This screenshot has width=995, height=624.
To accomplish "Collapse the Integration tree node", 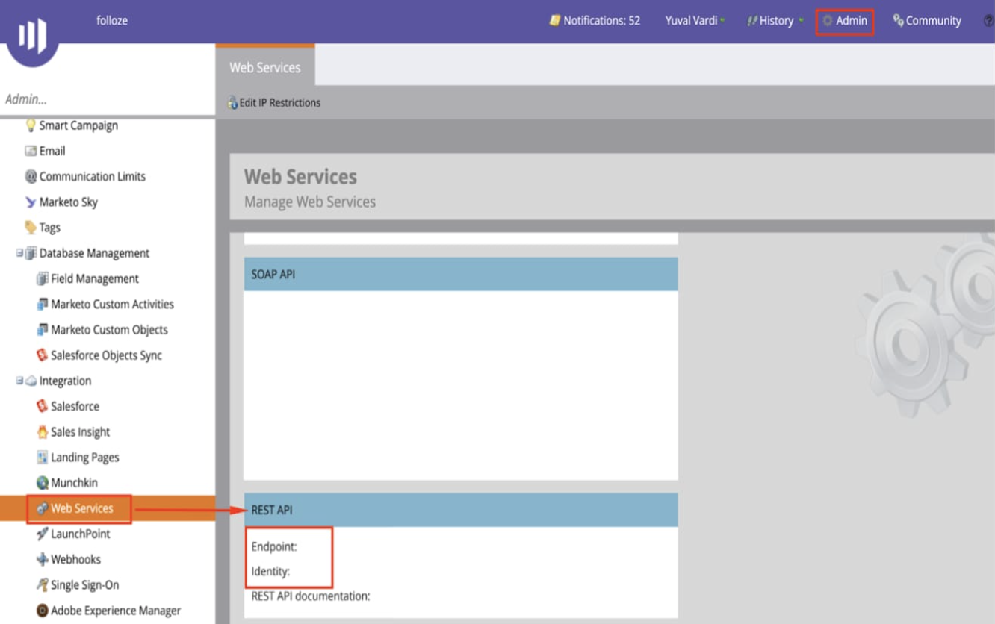I will pyautogui.click(x=19, y=381).
